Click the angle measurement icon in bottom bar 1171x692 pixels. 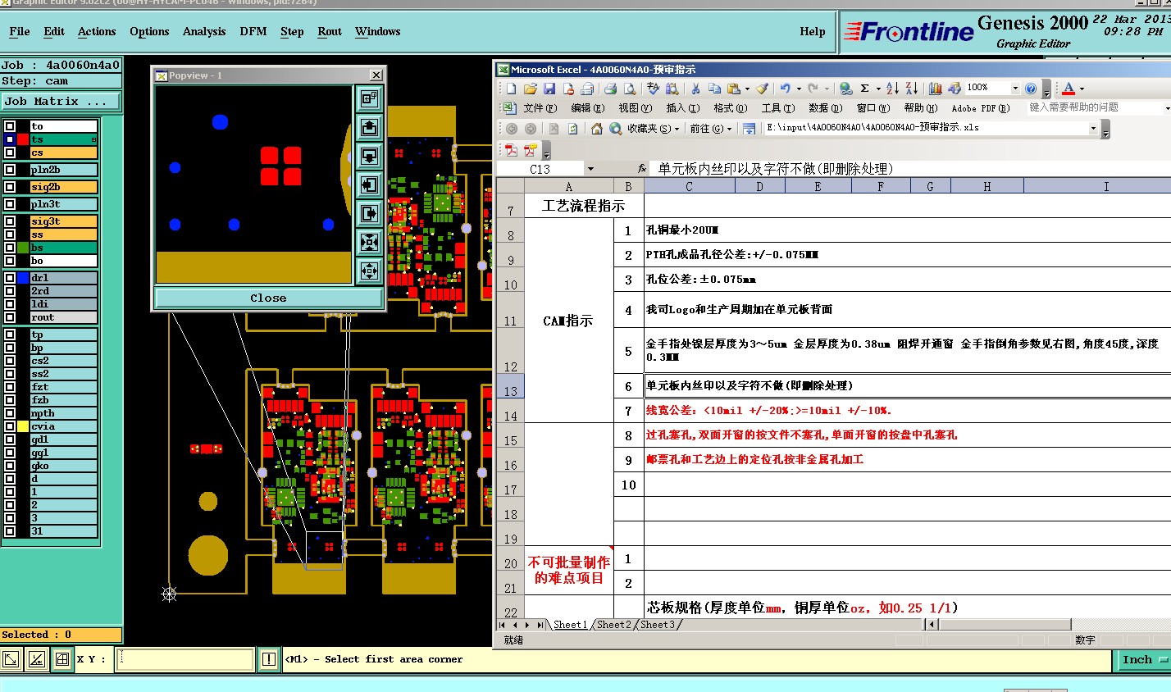pos(37,658)
